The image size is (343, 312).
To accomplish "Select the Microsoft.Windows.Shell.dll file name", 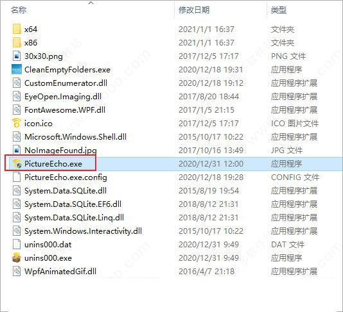I will [75, 137].
